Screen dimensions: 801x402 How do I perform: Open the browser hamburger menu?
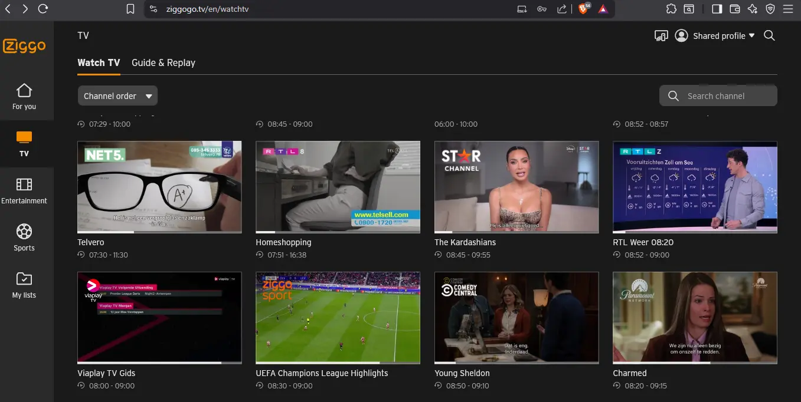788,9
